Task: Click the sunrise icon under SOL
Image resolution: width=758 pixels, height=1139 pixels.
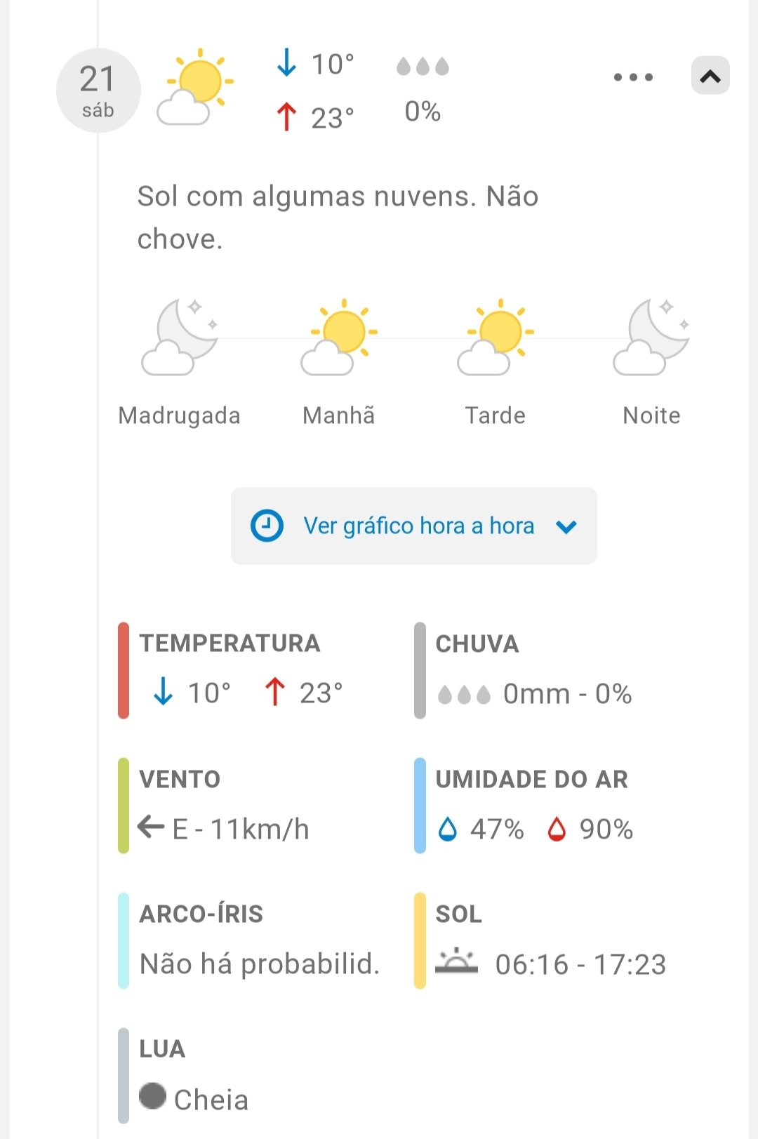Action: (456, 961)
